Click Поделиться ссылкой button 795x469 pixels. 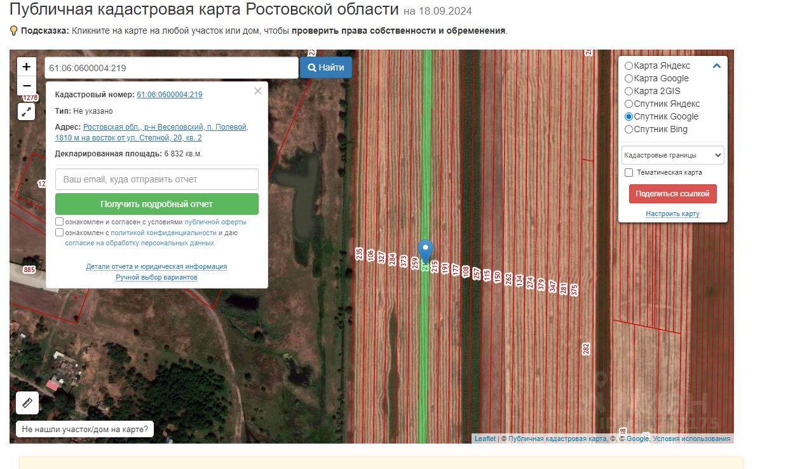(x=672, y=194)
